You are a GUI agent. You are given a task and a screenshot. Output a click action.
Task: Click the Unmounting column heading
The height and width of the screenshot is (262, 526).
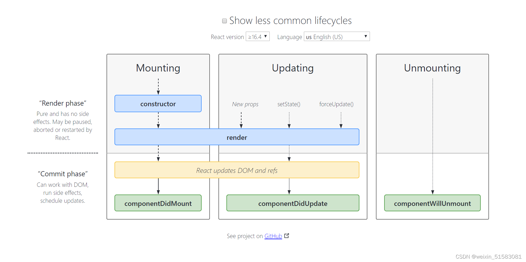[432, 68]
